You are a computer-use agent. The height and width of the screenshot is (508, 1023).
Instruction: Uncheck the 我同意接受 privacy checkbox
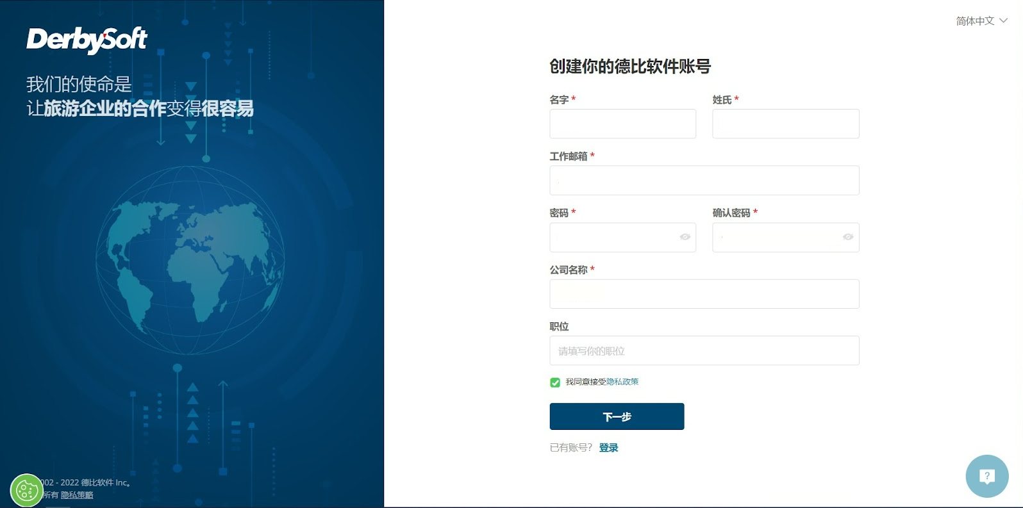coord(555,382)
